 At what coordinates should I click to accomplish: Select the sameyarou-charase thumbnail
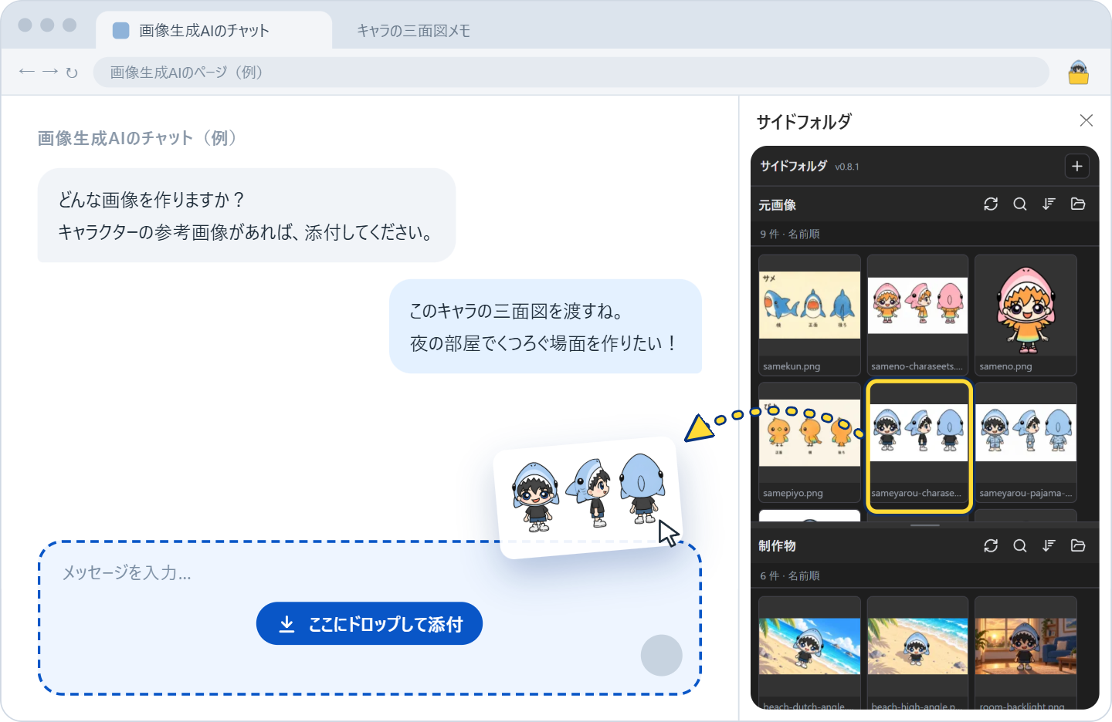(x=918, y=446)
